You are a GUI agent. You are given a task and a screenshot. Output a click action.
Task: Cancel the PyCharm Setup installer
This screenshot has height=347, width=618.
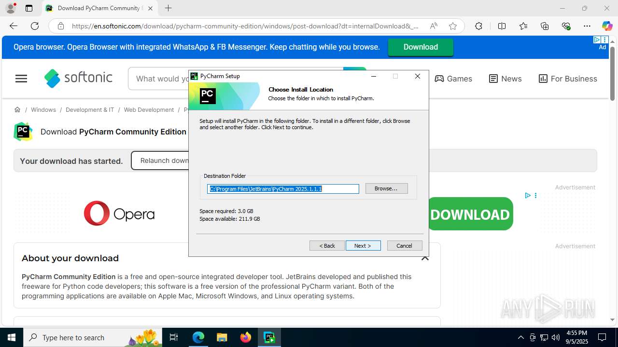405,246
